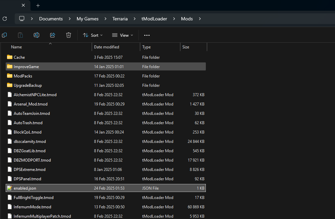The image size is (335, 219).
Task: Select the UpgradeBackup folder name
Action: 28,85
